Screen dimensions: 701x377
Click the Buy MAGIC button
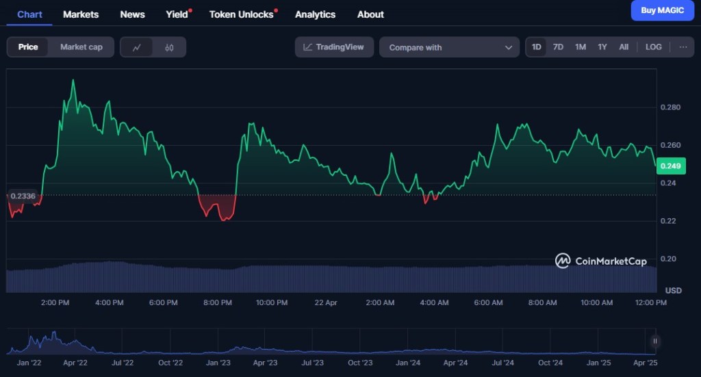coord(662,10)
